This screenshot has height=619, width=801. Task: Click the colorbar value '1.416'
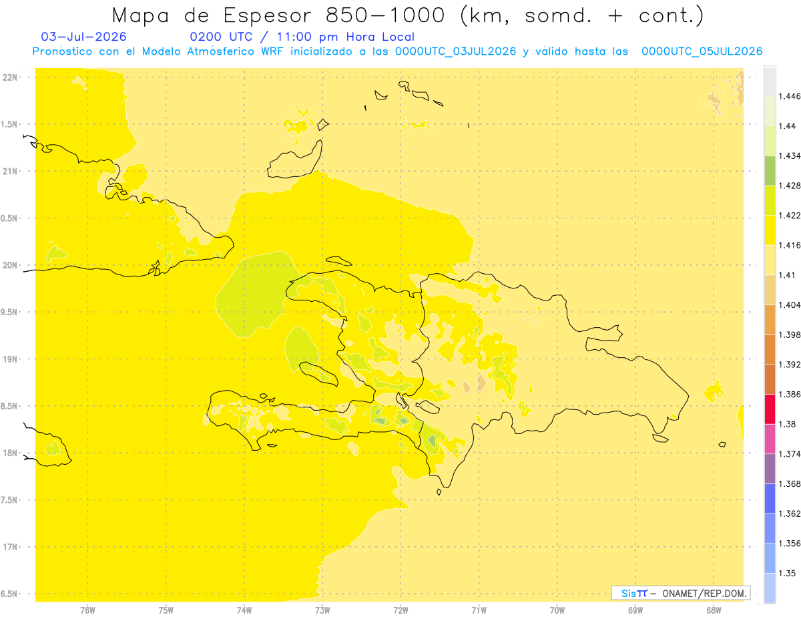pos(790,245)
